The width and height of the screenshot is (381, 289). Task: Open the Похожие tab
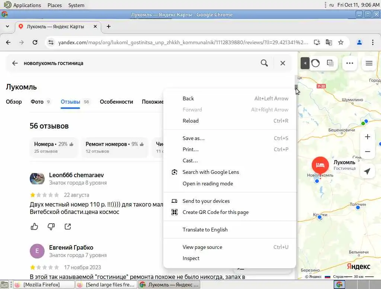tap(153, 102)
